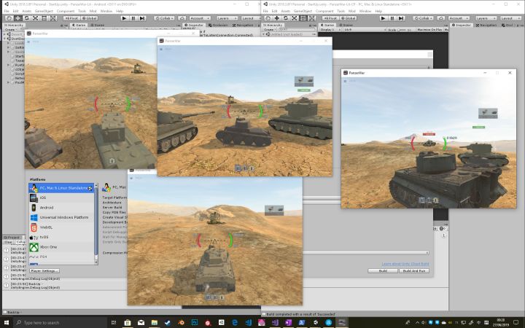Start Play mode in right Unity window
This screenshot has height=328, width=525.
[x=384, y=18]
